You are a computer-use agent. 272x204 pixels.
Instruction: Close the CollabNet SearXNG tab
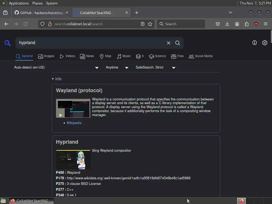click(x=127, y=13)
